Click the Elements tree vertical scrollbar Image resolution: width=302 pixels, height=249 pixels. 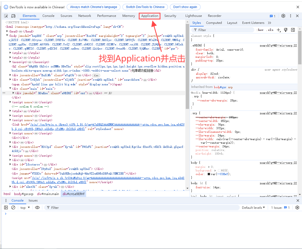pos(187,66)
